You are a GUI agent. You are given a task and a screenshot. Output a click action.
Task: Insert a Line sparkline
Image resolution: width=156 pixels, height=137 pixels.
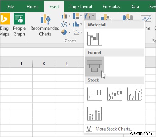tap(146, 18)
